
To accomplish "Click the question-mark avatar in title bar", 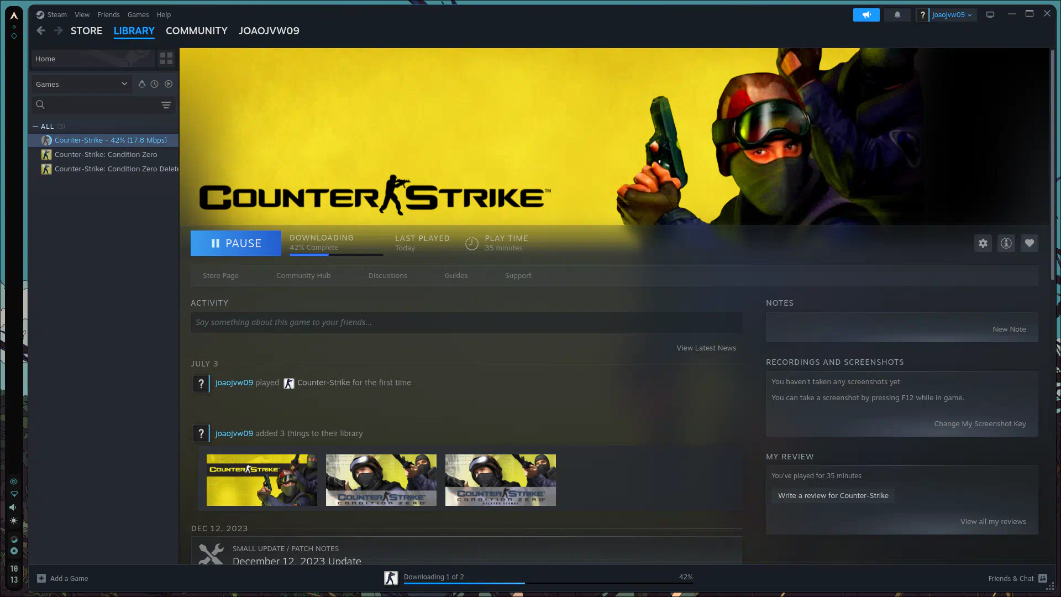I will point(922,15).
